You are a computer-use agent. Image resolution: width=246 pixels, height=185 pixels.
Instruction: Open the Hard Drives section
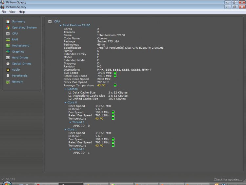(20, 58)
